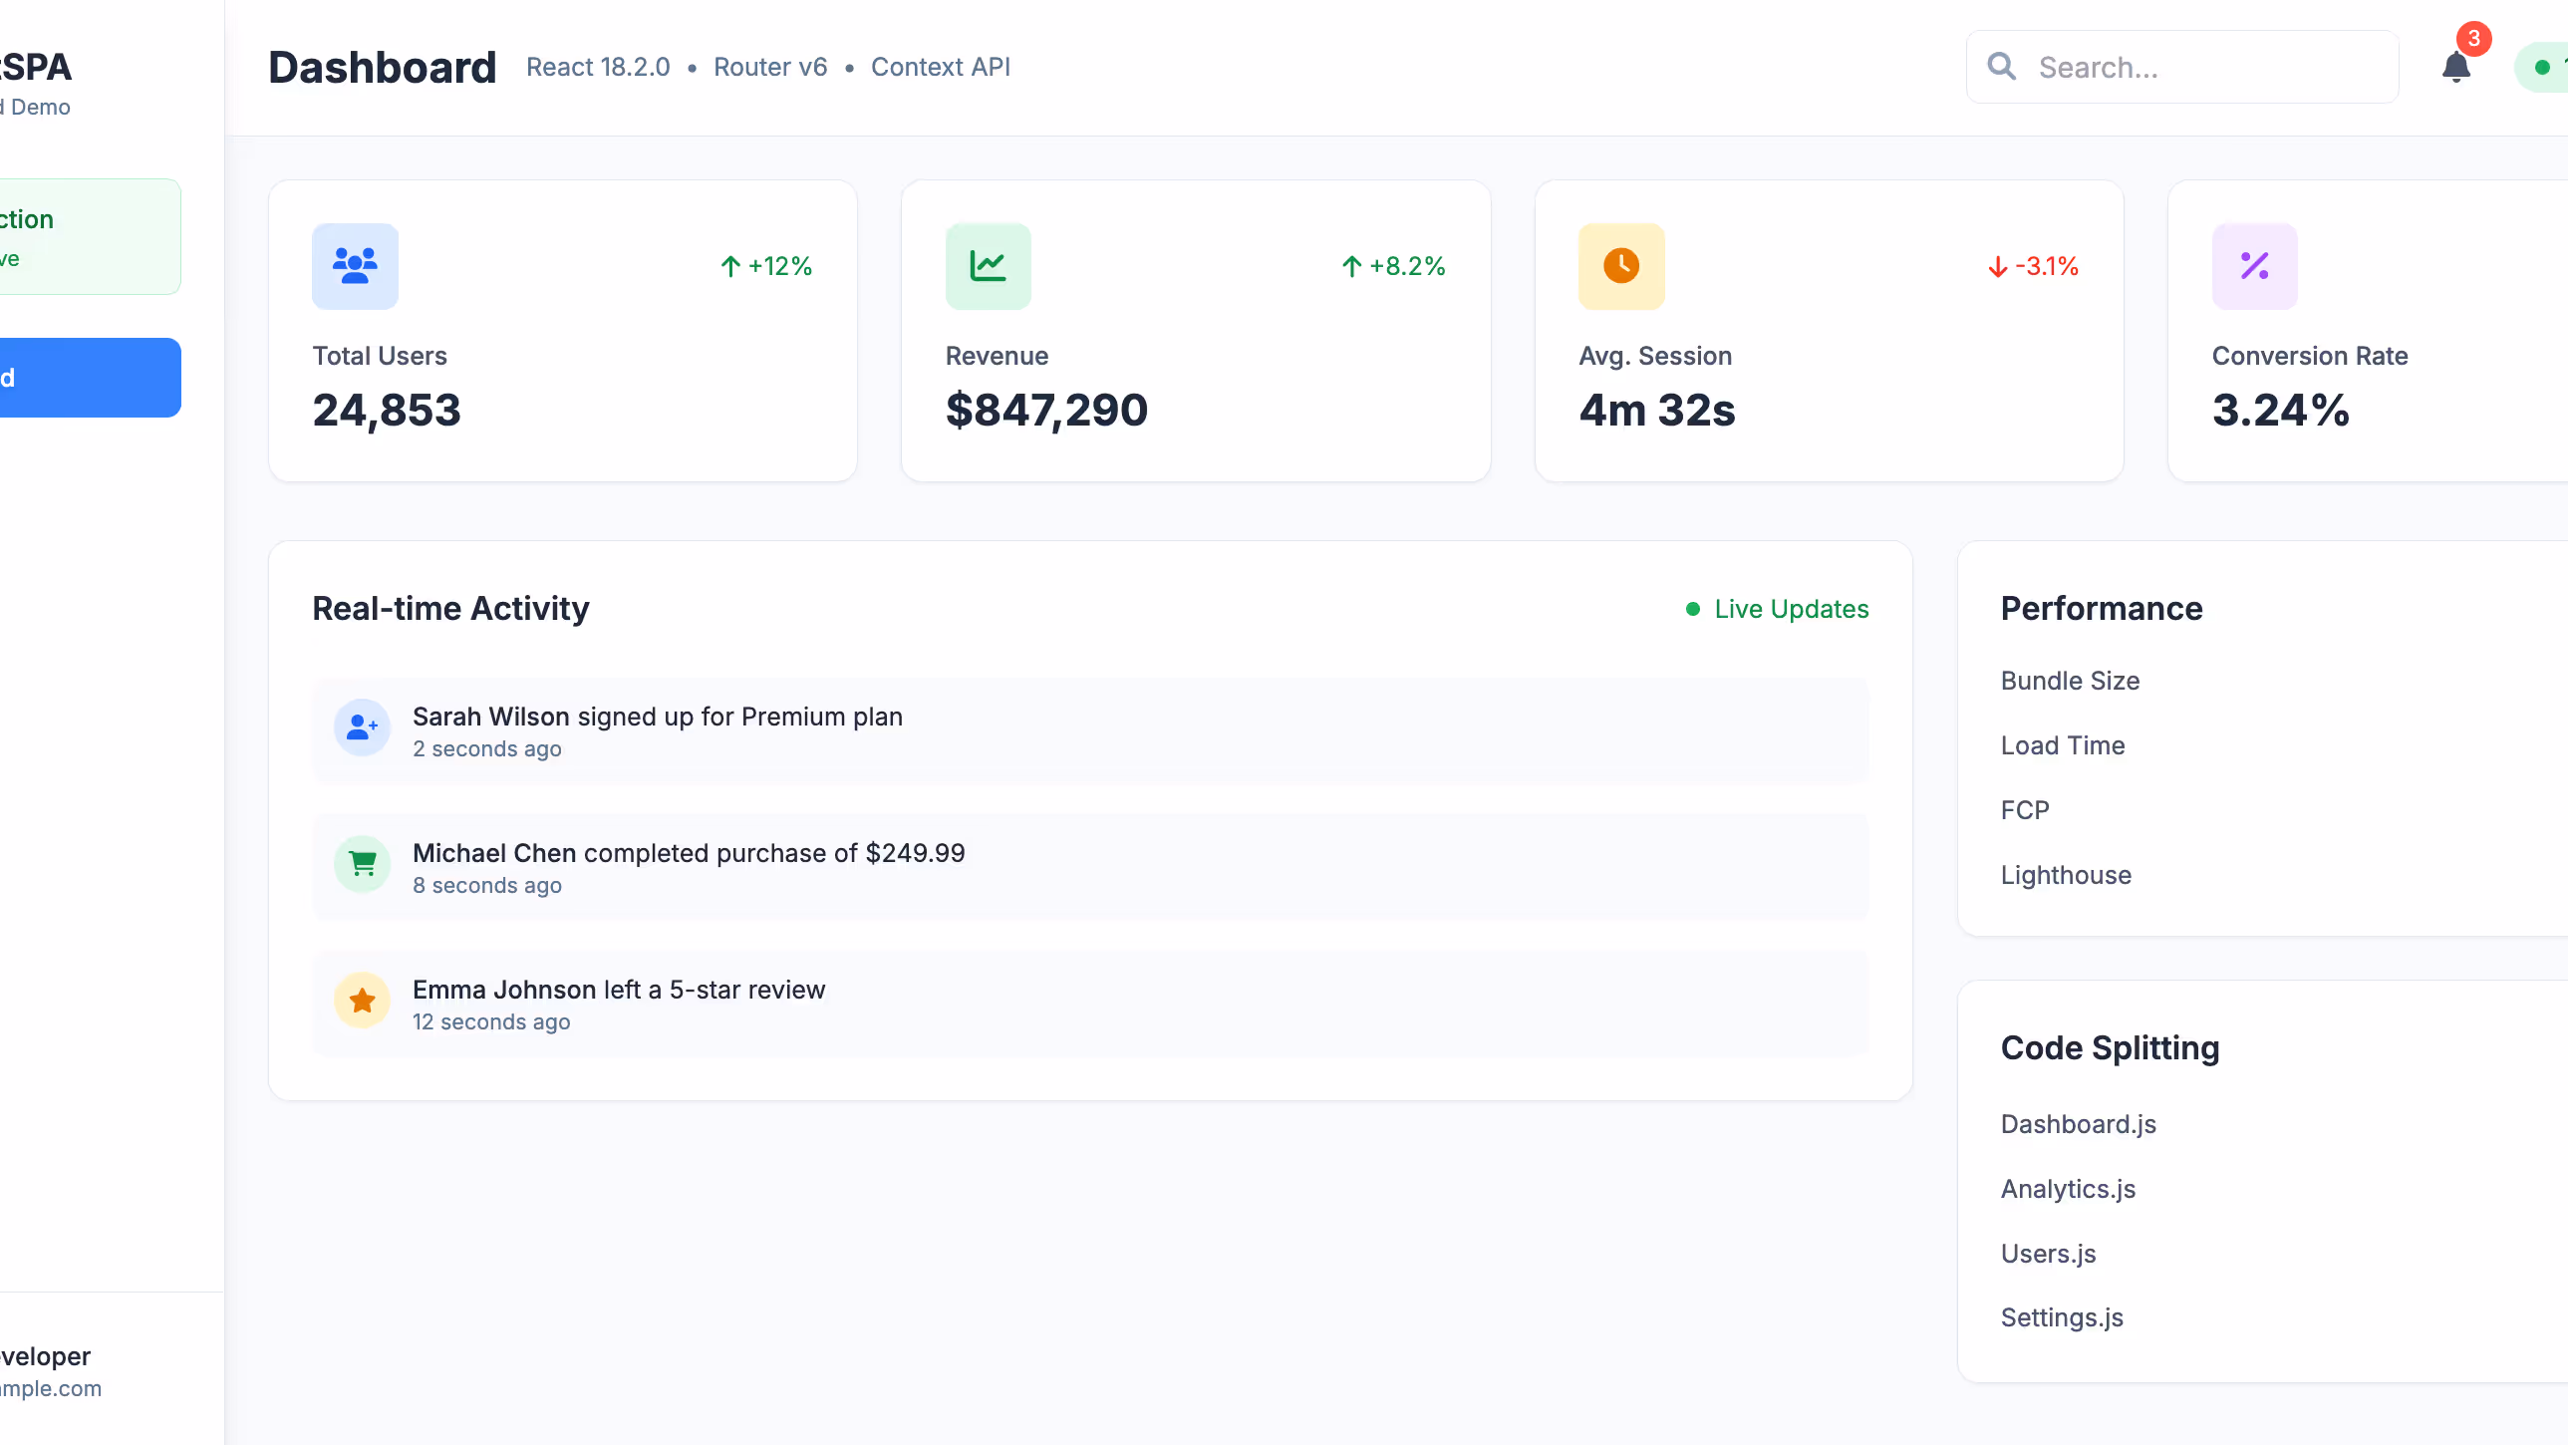Click the Total Users people icon

[355, 265]
